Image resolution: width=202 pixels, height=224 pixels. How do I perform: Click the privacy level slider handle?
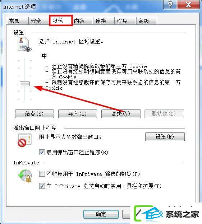click(24, 84)
